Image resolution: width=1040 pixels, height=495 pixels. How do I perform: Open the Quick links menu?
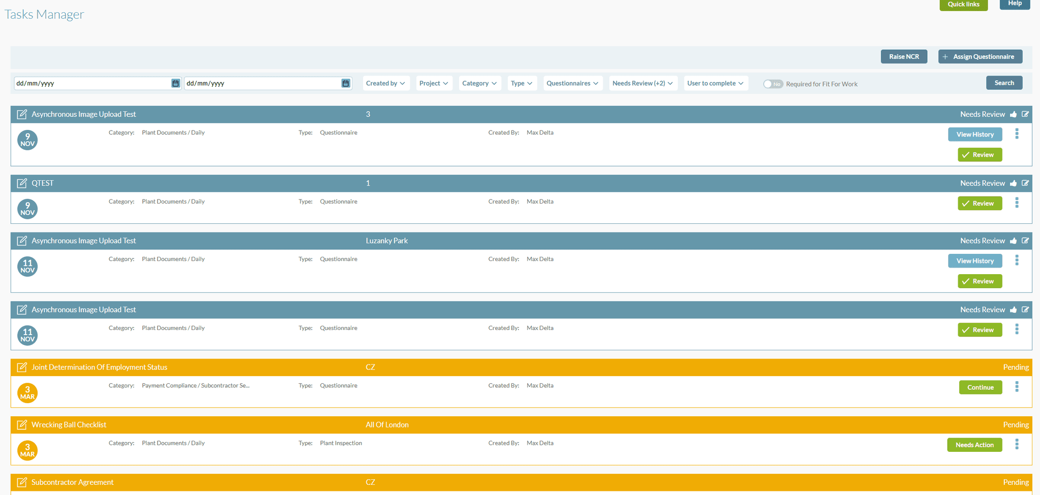point(963,4)
